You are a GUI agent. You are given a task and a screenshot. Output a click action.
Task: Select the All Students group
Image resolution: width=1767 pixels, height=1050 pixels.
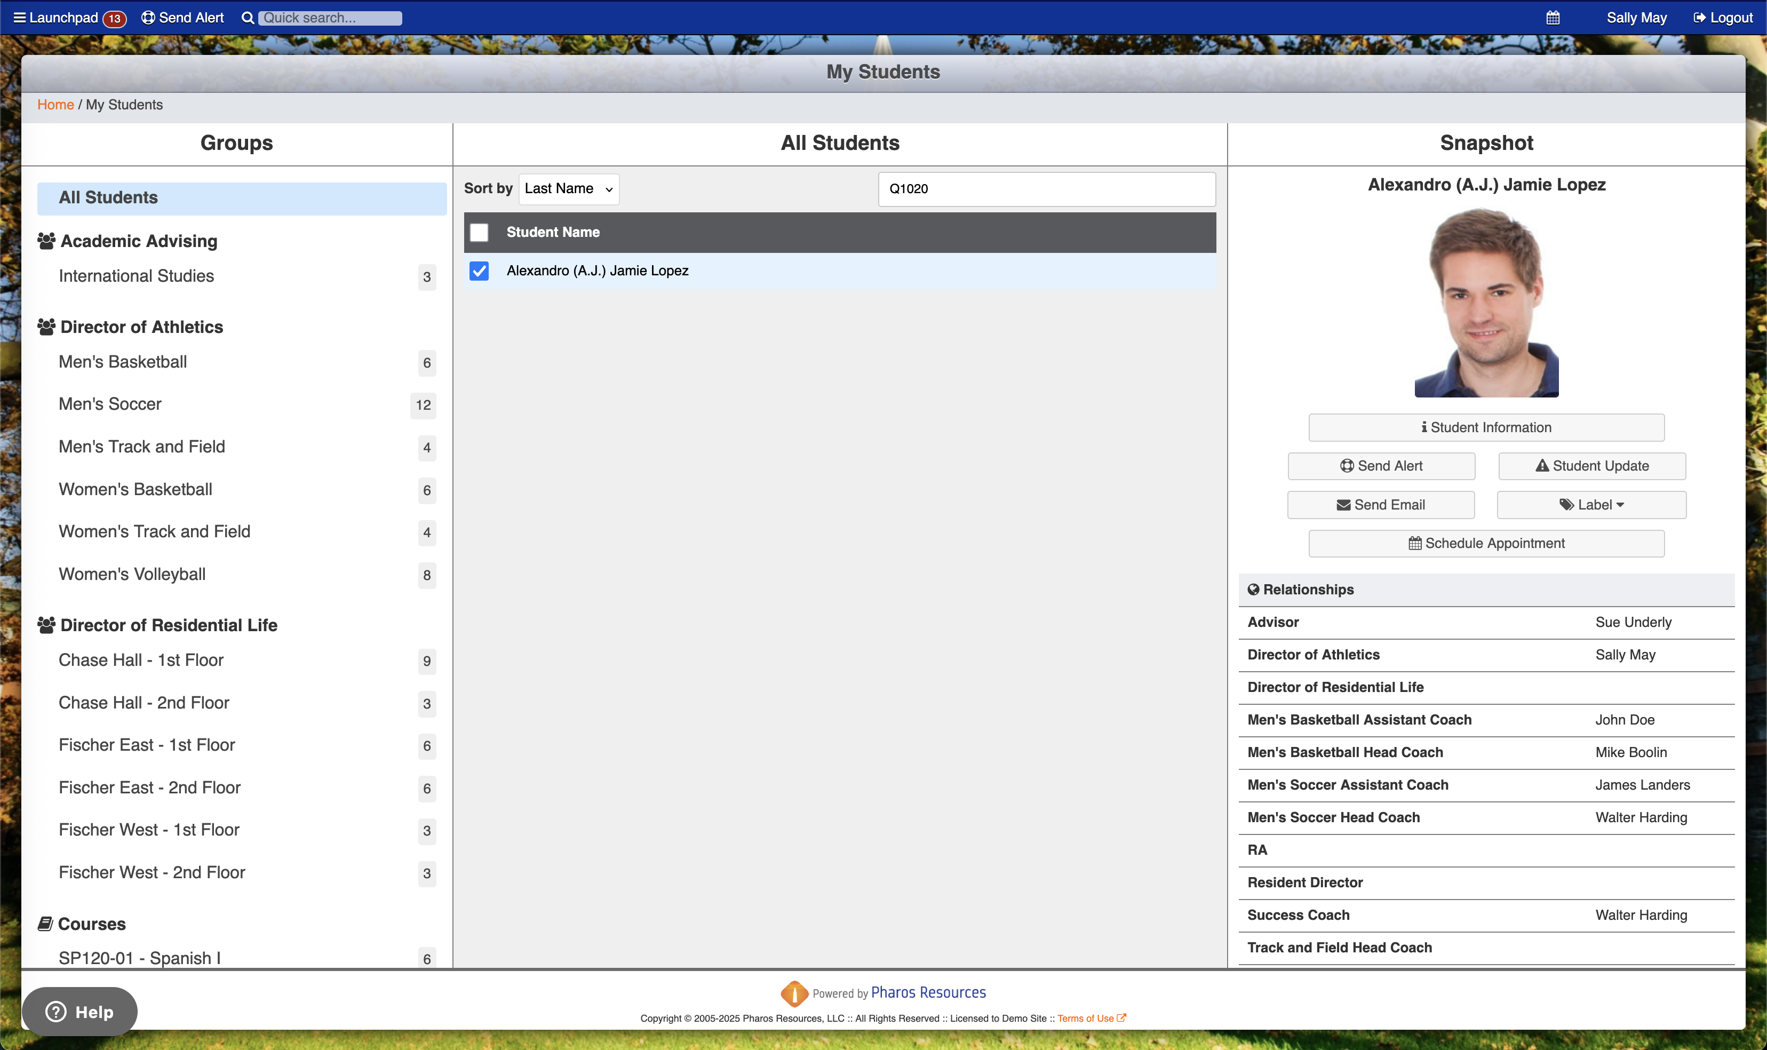pyautogui.click(x=242, y=198)
